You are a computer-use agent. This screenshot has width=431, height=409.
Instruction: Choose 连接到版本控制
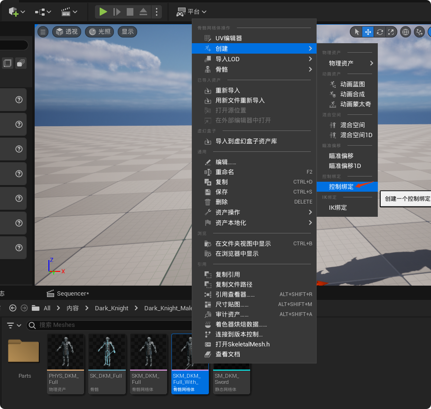(x=254, y=335)
